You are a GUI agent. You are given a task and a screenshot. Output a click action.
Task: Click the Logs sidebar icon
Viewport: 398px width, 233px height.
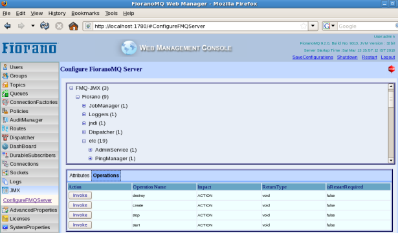tap(5, 181)
